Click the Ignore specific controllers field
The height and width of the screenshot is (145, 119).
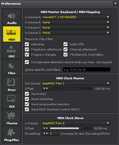click(x=86, y=69)
